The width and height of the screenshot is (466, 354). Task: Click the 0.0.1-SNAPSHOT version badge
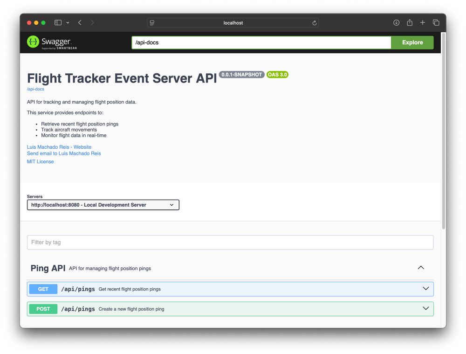241,75
